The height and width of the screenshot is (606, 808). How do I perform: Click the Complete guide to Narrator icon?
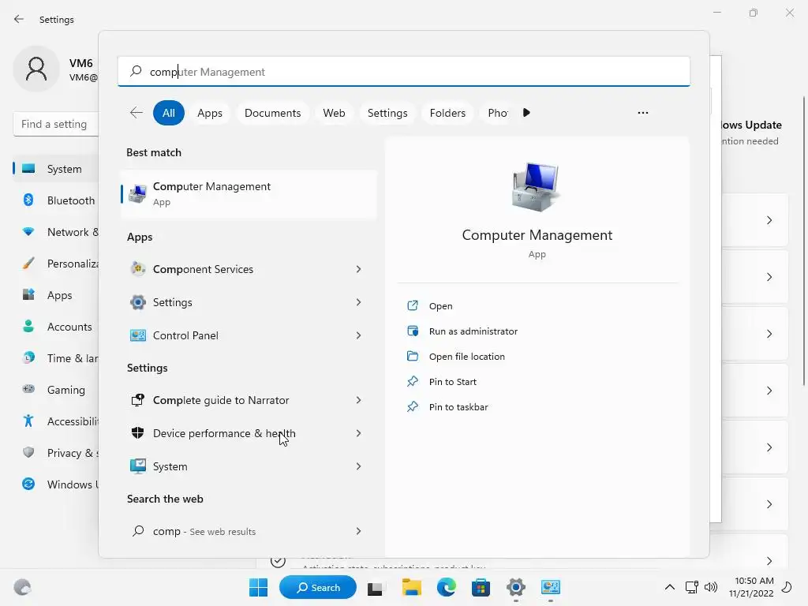coord(137,400)
